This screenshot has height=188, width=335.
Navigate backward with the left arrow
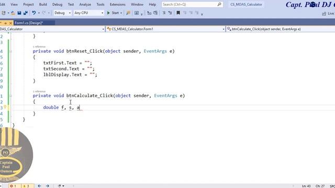(x=39, y=186)
